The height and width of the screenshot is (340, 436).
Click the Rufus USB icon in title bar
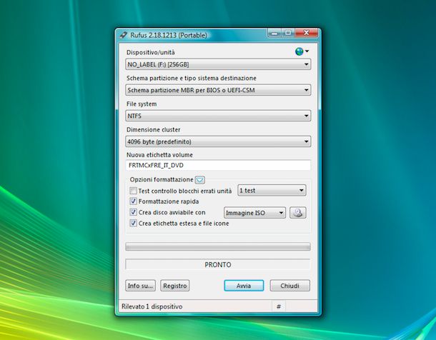click(x=123, y=35)
